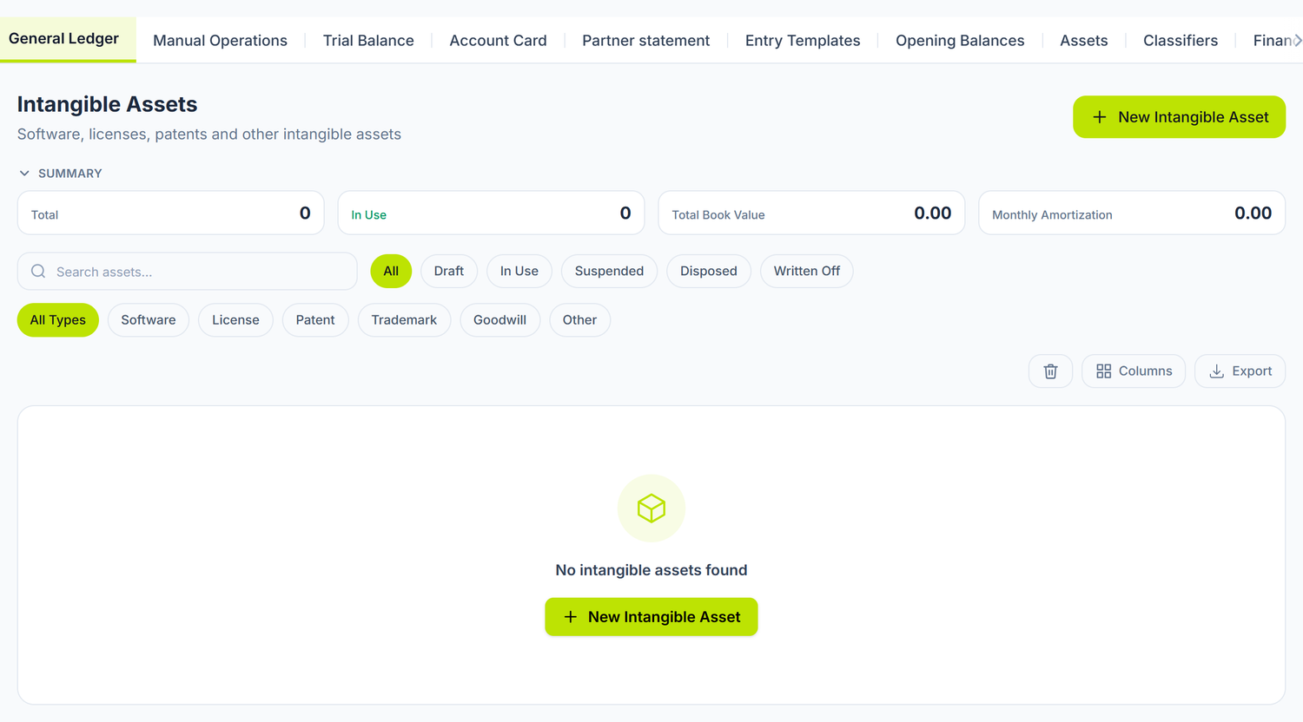Show Patent type assets
This screenshot has height=722, width=1303.
pos(315,320)
